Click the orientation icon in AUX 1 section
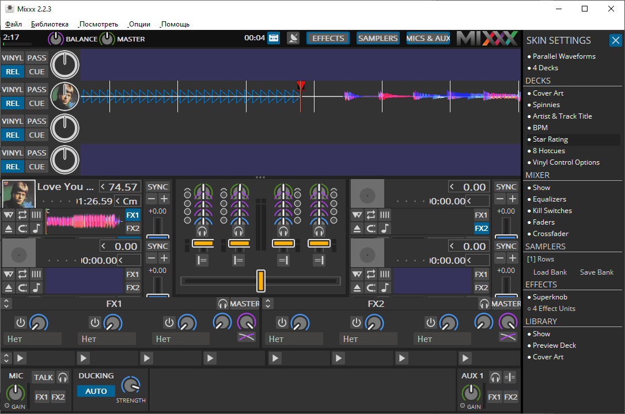The height and width of the screenshot is (414, 625). pos(510,377)
